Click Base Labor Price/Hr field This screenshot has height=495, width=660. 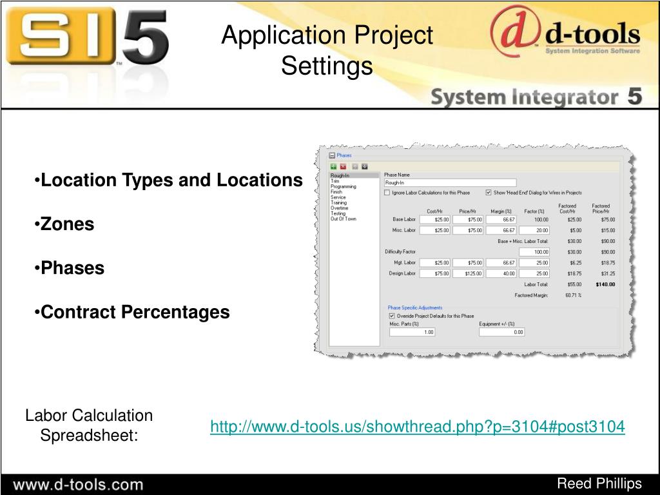coord(468,220)
